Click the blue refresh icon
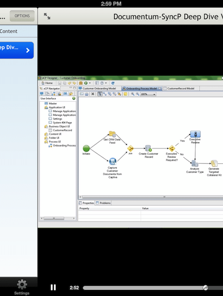 113,83
